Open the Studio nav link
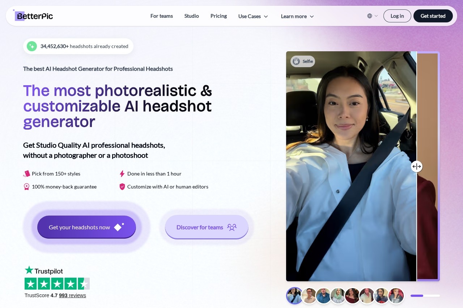The width and height of the screenshot is (463, 308). coord(191,16)
